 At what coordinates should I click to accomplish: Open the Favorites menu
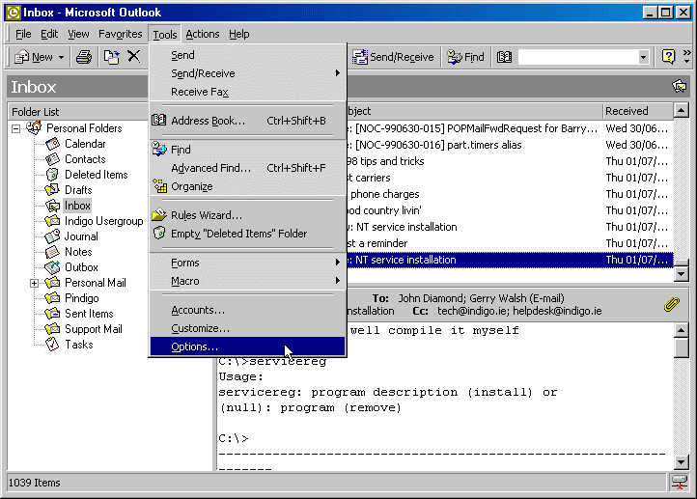(120, 34)
